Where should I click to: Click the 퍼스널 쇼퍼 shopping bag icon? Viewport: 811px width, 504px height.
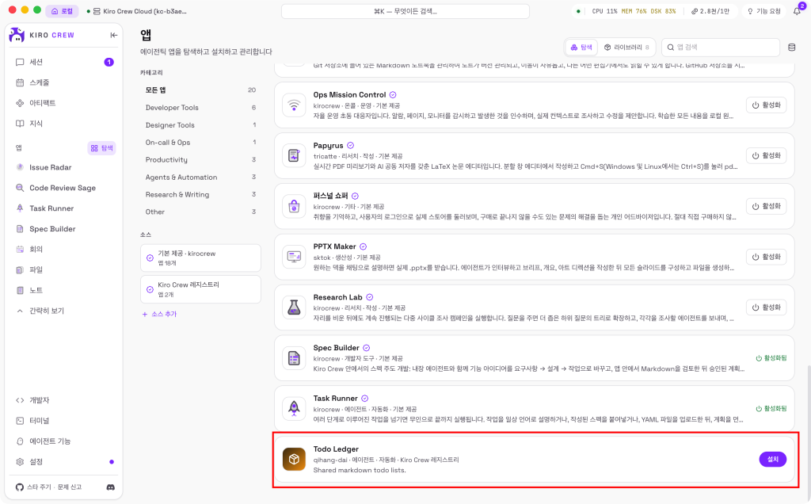[294, 207]
